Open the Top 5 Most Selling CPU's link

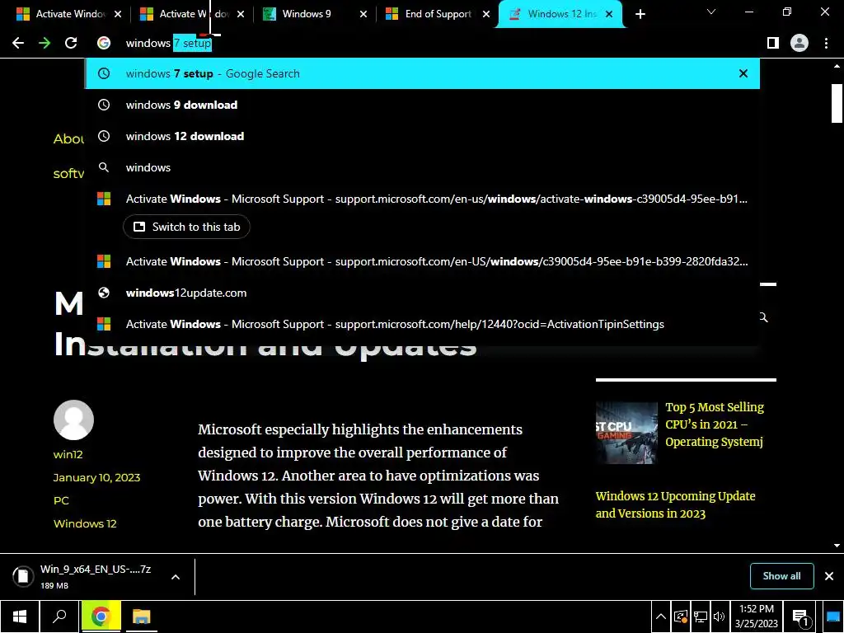click(715, 424)
